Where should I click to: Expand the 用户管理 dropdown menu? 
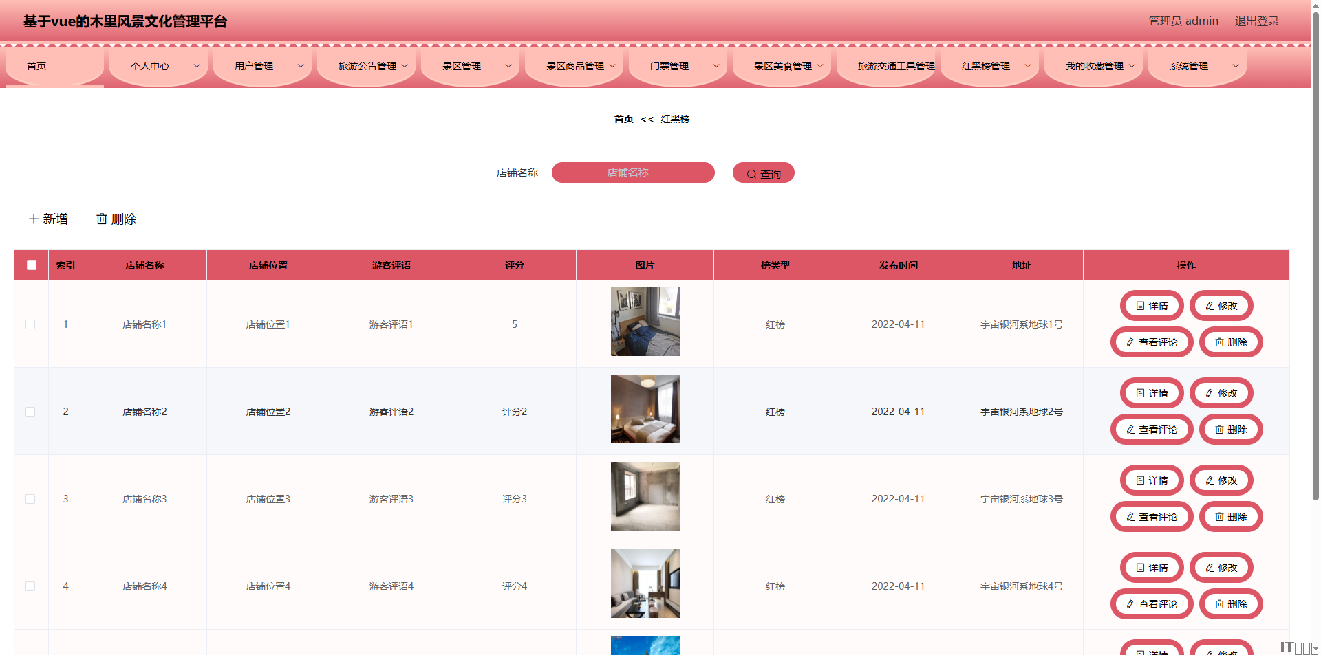[x=300, y=66]
